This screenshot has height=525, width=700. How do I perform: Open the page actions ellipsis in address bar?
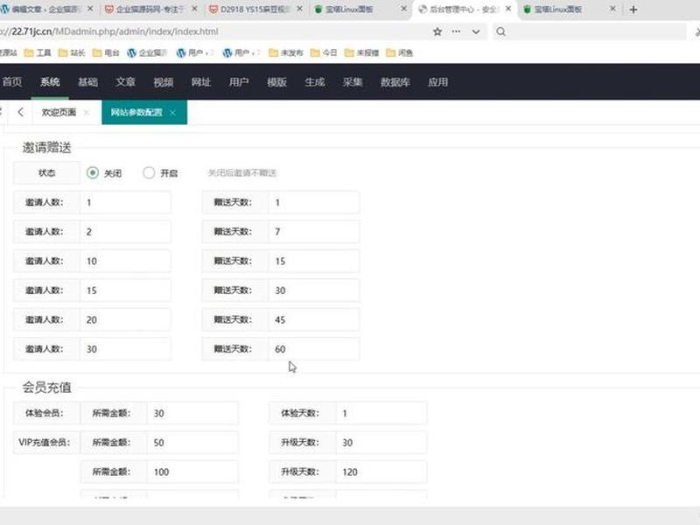[x=456, y=31]
